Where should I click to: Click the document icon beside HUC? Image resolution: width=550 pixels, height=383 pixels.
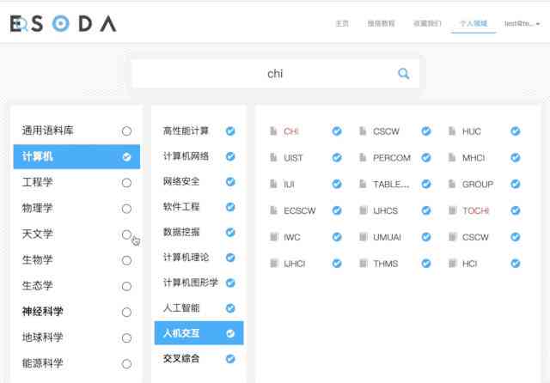tap(452, 131)
